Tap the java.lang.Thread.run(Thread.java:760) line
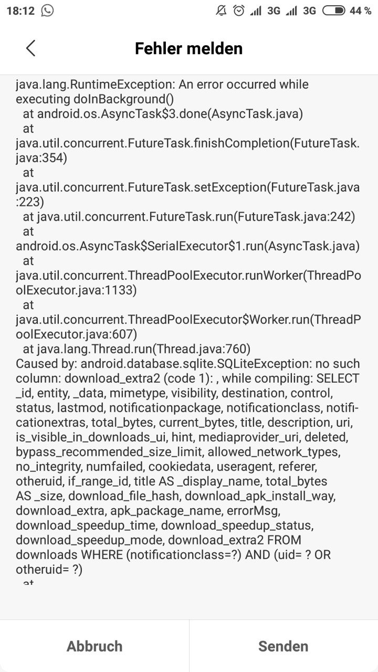 point(136,349)
